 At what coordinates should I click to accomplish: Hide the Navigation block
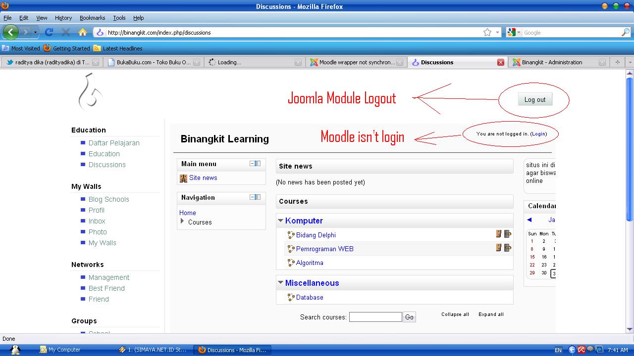coord(252,197)
